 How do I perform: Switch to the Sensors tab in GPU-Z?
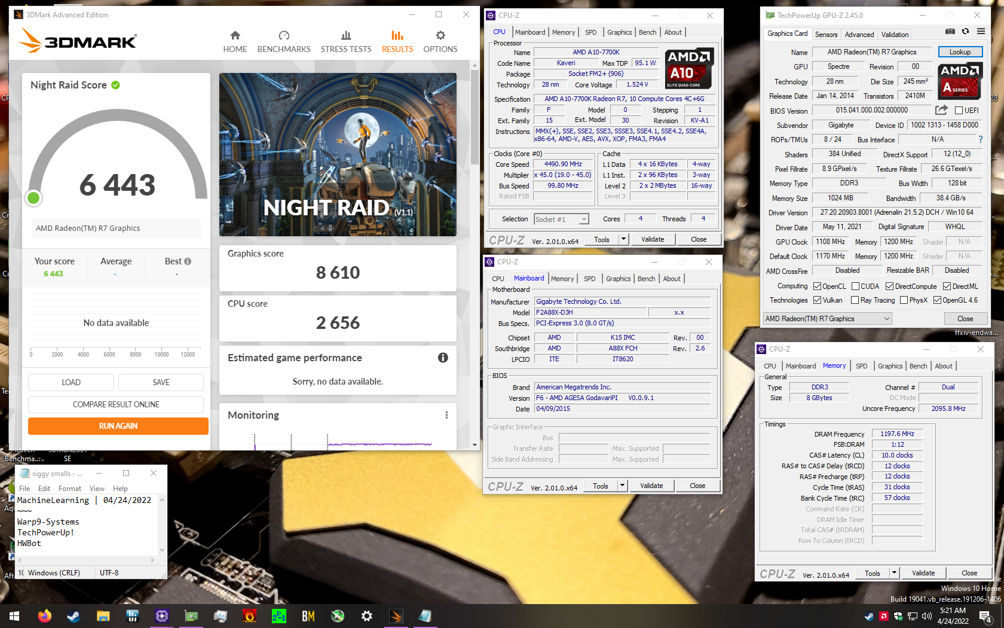pyautogui.click(x=826, y=35)
